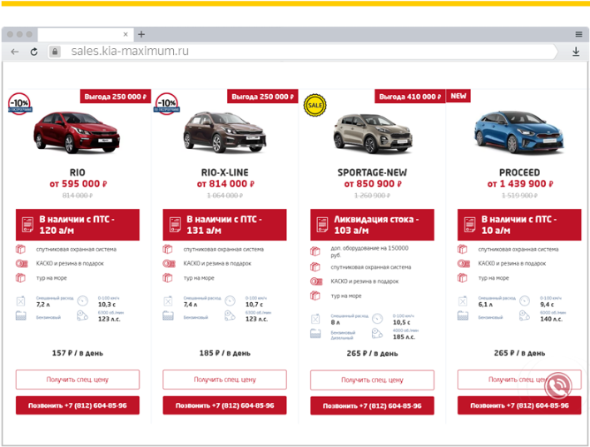Viewport: 590px width, 447px height.
Task: Click the beige SPORTAGE-NEW car image
Action: tap(373, 134)
